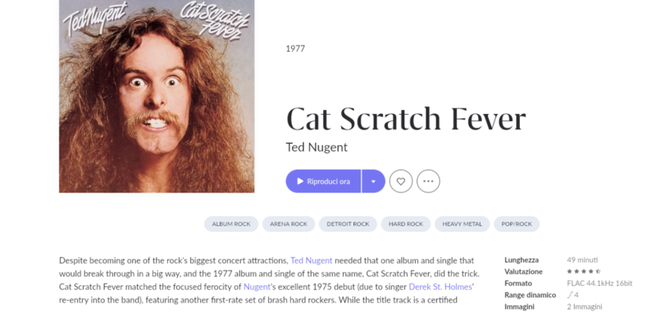
Task: Click the dynamic range icon value
Action: [572, 295]
